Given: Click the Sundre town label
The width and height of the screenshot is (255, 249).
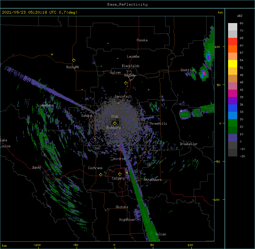Looking at the screenshot, I should click(x=86, y=116).
